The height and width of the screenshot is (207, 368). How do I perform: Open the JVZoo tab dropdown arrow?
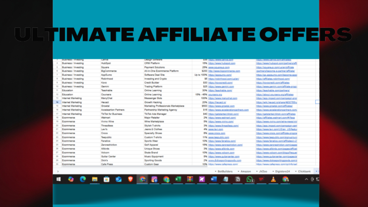[x=257, y=172]
